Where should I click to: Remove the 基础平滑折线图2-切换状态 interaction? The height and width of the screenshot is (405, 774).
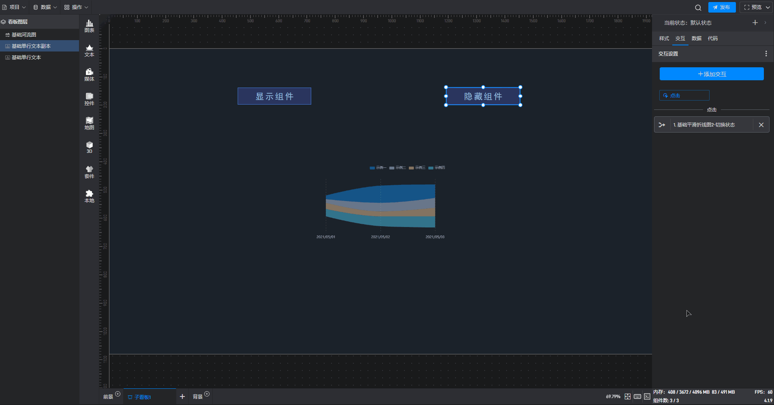(x=761, y=125)
